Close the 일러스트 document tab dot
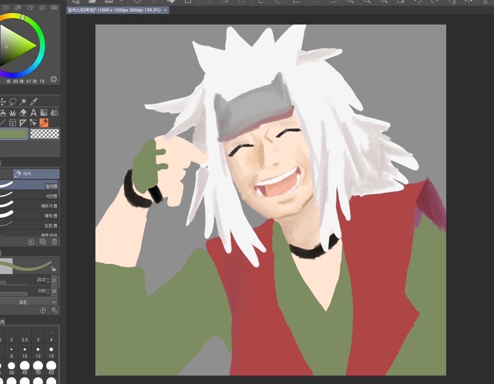 pyautogui.click(x=165, y=10)
